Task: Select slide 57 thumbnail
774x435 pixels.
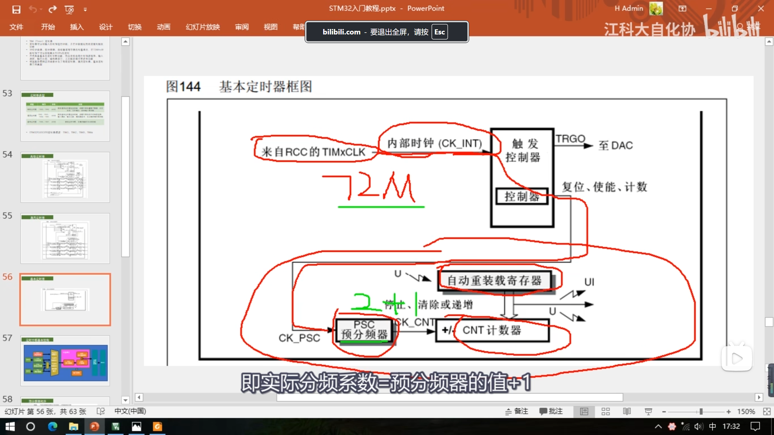Action: tap(65, 360)
